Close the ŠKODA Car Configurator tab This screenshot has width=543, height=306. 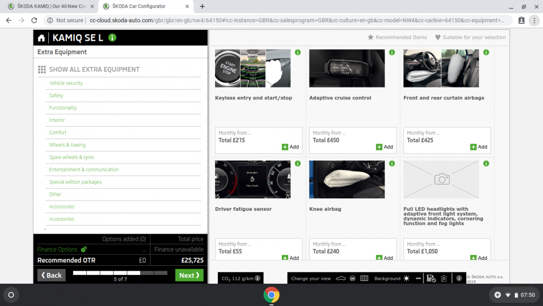[x=187, y=6]
